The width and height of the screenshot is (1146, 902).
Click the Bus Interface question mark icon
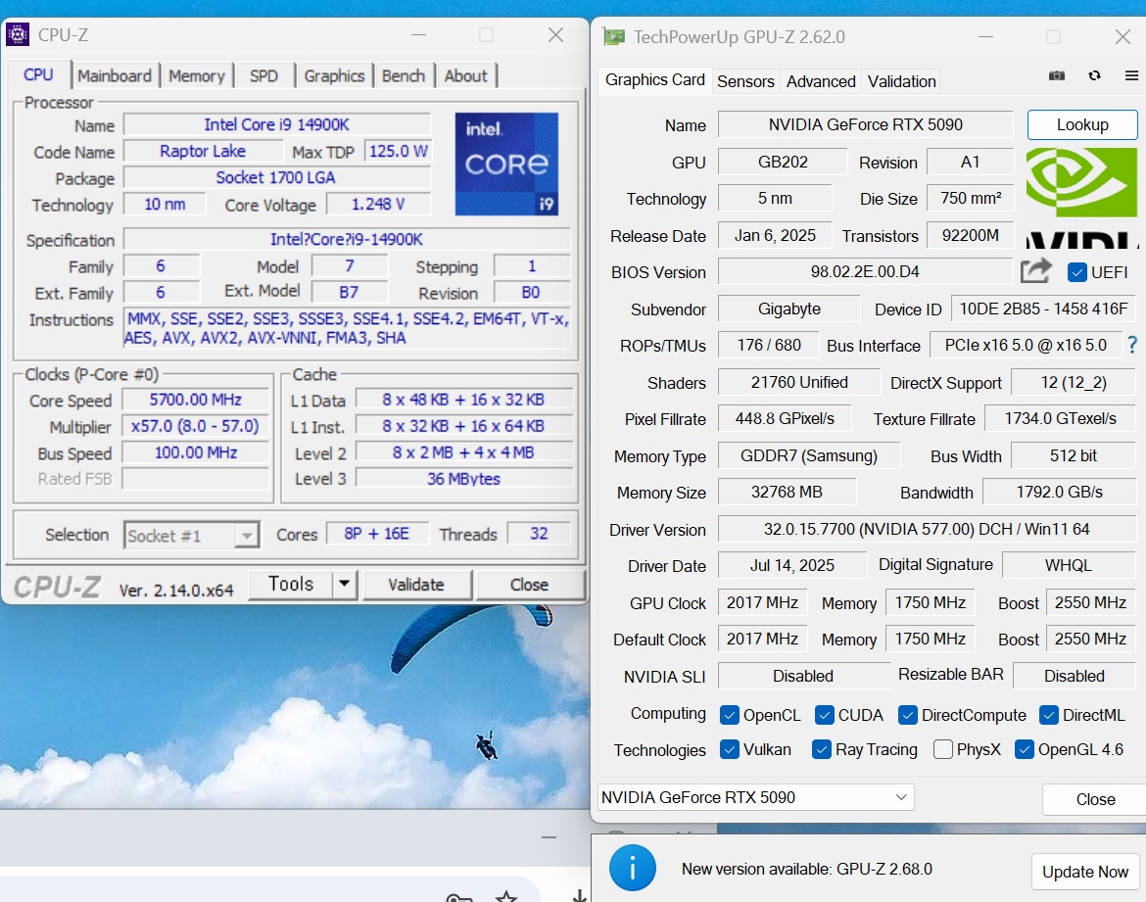1132,345
